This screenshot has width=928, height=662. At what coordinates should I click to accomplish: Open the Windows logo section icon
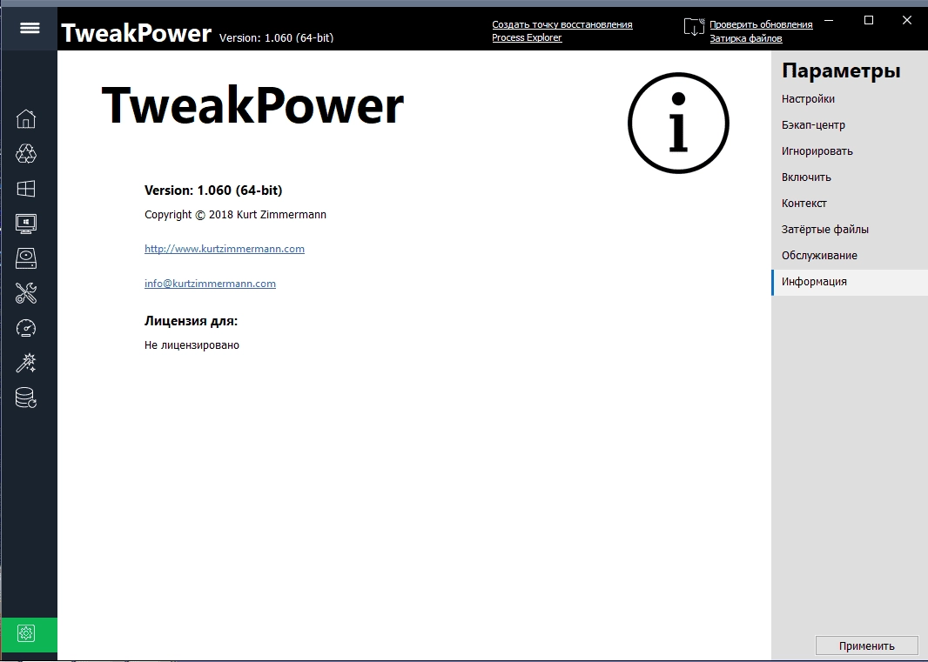point(26,189)
